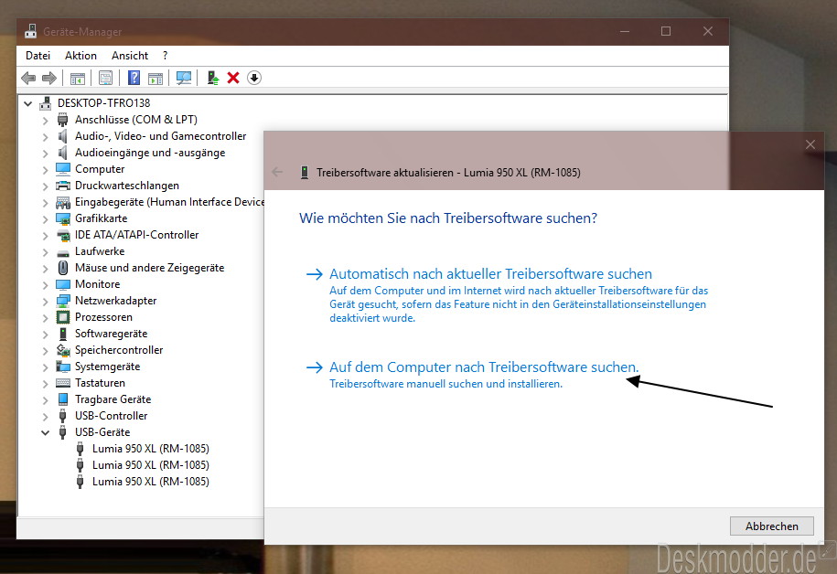This screenshot has height=574, width=837.
Task: Click the Mäuse und andere Zeigegeräte icon
Action: [x=63, y=268]
